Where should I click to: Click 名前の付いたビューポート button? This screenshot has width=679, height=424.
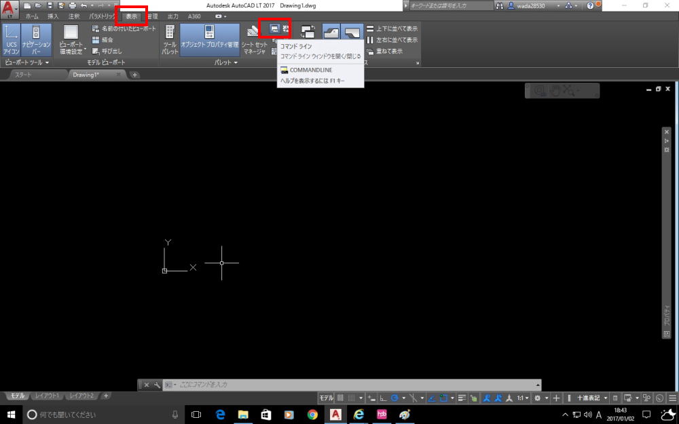(124, 28)
